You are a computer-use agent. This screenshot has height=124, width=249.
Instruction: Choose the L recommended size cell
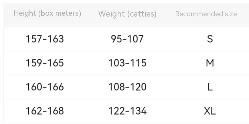tap(210, 87)
